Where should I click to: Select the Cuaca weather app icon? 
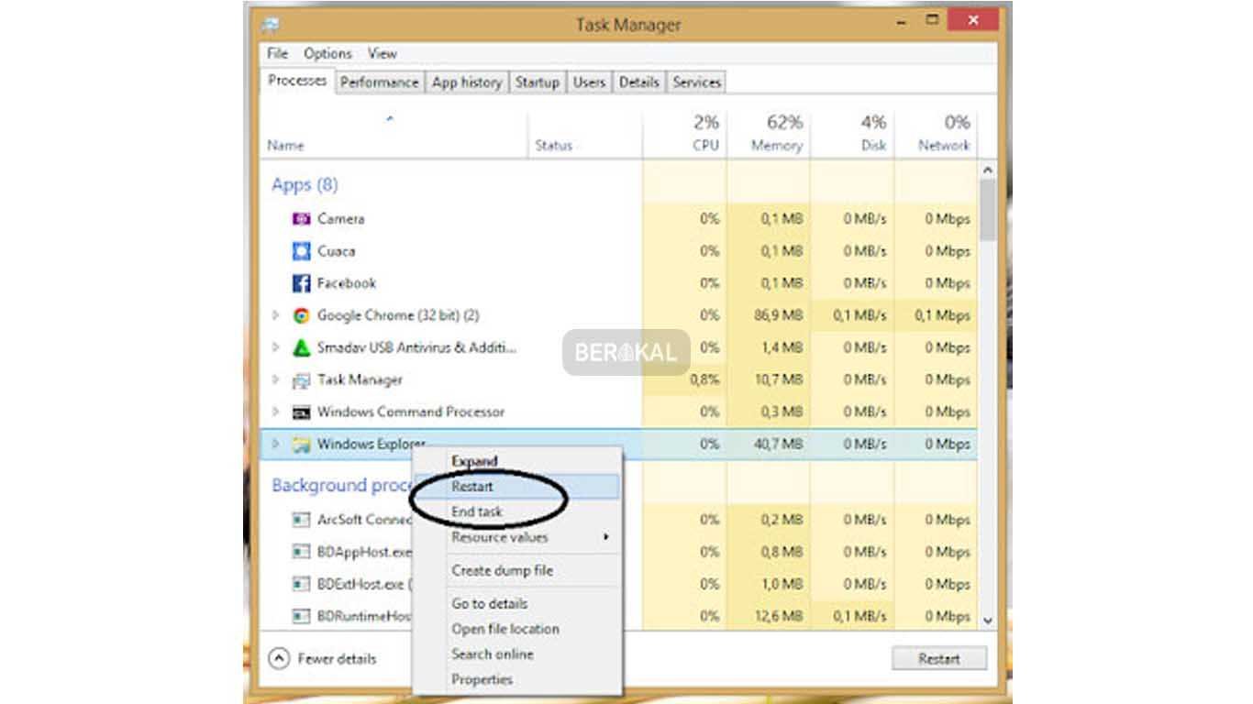tap(301, 251)
